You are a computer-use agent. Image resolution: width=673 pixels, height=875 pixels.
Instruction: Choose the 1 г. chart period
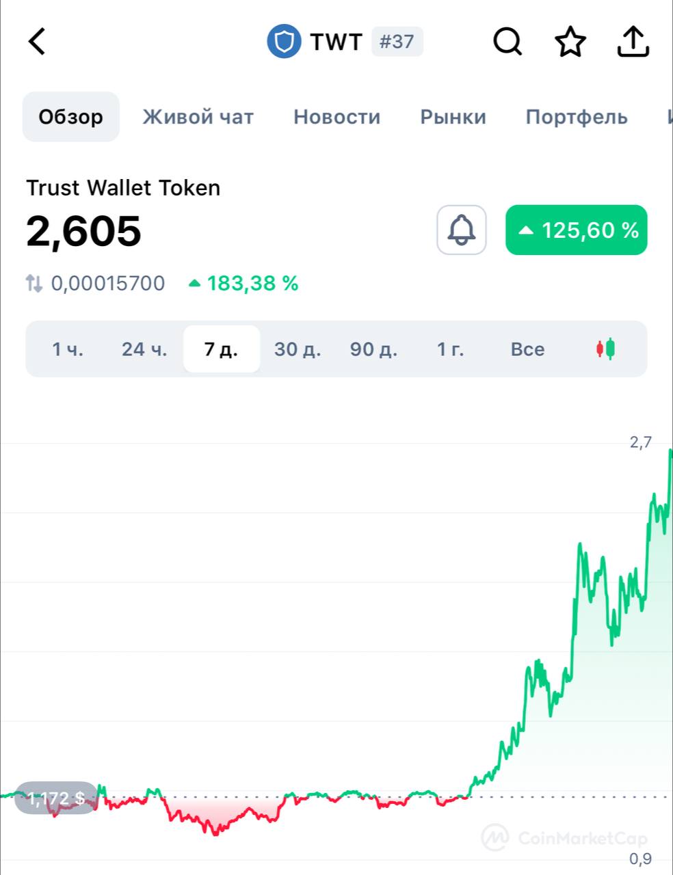450,349
